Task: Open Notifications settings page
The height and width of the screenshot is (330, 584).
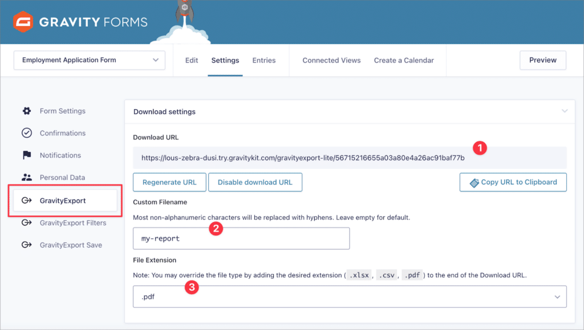Action: (x=60, y=155)
